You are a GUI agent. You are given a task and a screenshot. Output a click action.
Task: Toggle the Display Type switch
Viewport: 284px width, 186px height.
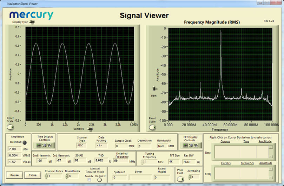pos(32,22)
